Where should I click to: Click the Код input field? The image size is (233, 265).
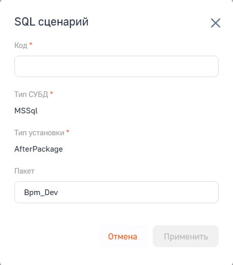pyautogui.click(x=116, y=66)
